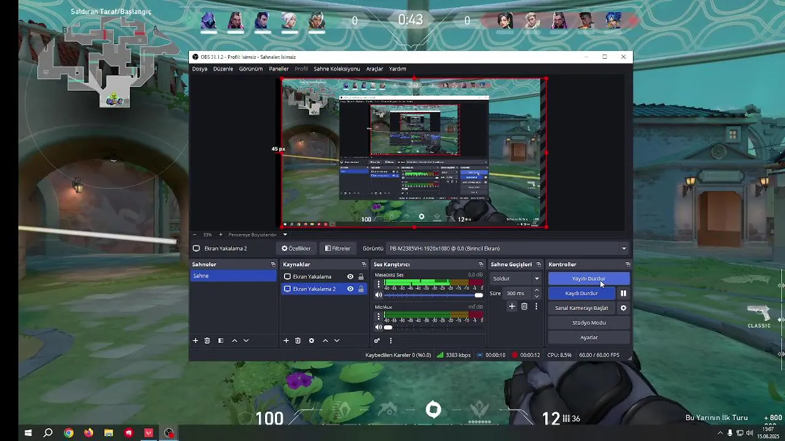Increase transition Süre value
Image resolution: width=785 pixels, height=441 pixels.
tap(537, 290)
